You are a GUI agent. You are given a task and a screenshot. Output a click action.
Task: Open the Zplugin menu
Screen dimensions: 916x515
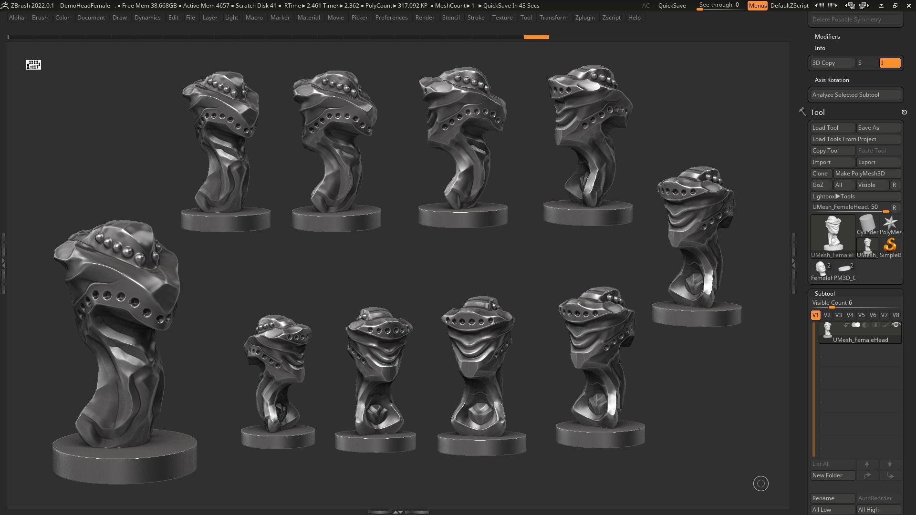click(584, 18)
